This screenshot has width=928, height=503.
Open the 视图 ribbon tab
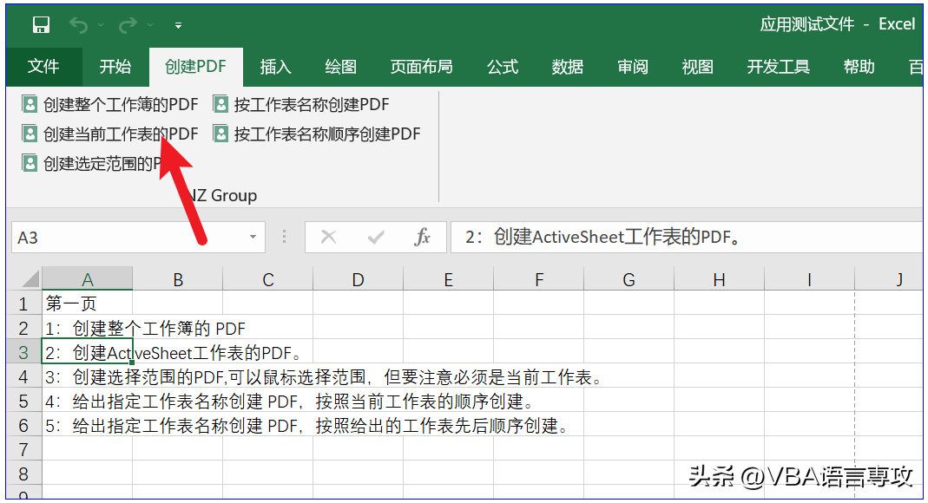pyautogui.click(x=698, y=67)
